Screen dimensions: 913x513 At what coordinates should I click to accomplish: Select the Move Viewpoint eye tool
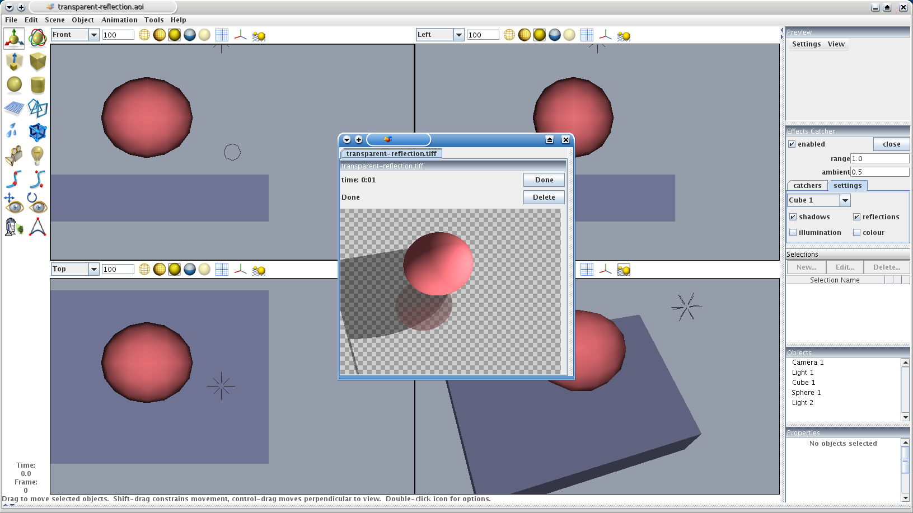click(x=14, y=203)
